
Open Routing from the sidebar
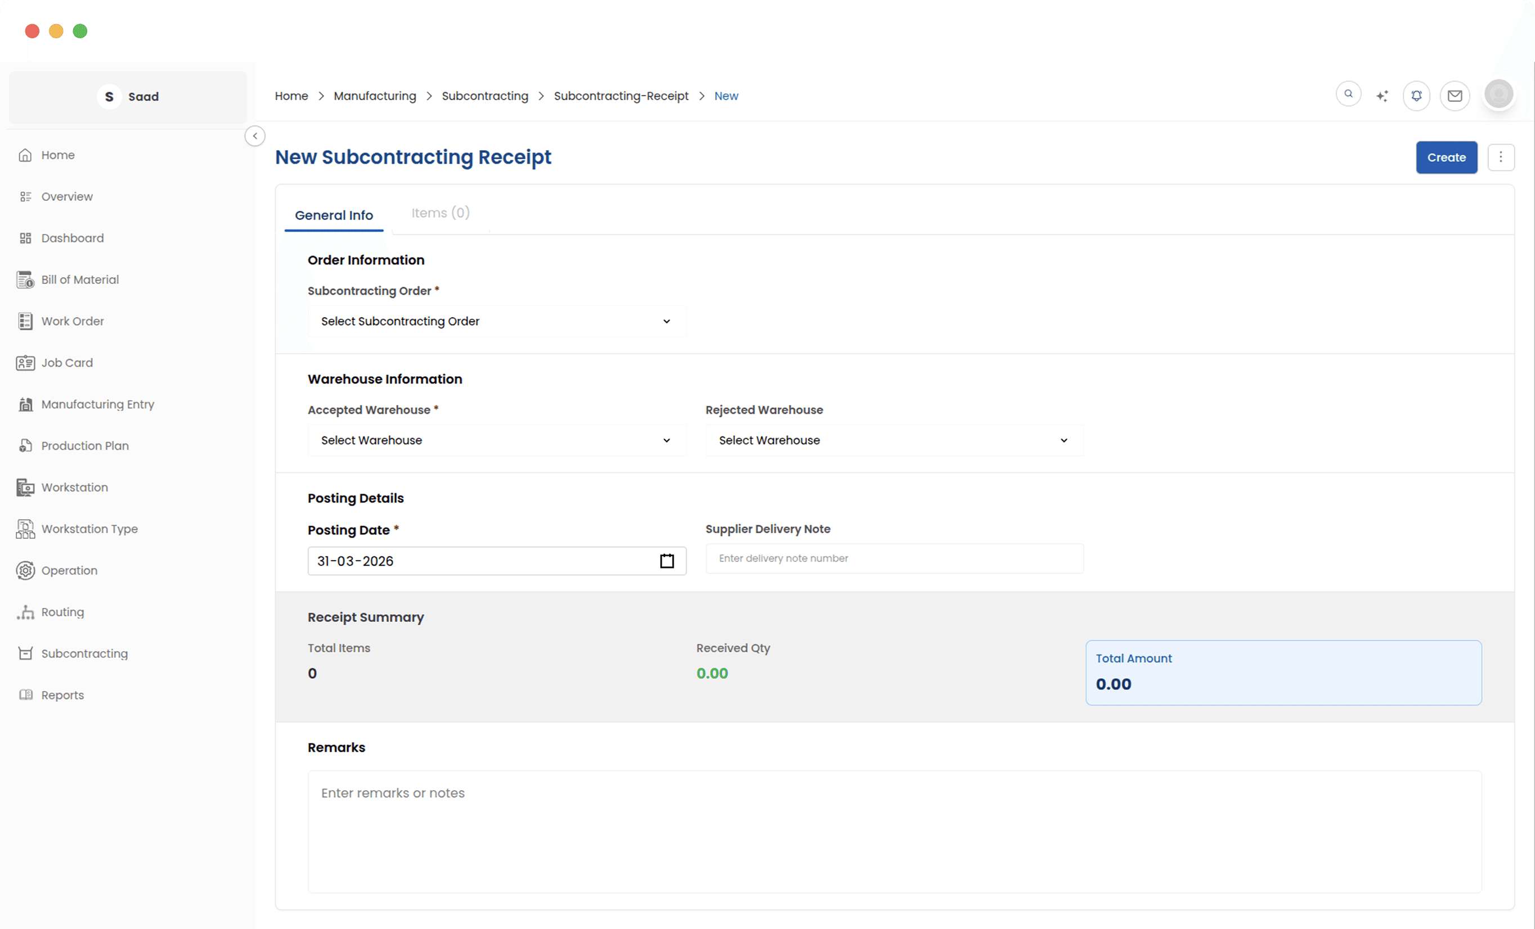[x=62, y=612]
